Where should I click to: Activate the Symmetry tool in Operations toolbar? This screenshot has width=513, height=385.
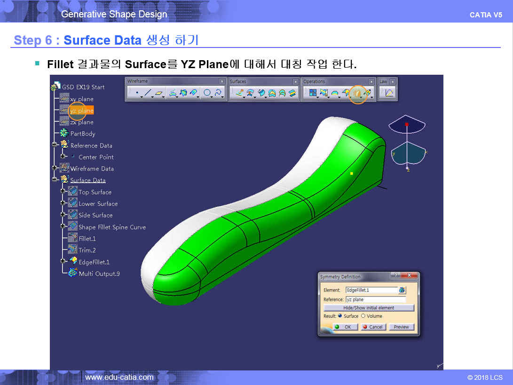coord(357,94)
